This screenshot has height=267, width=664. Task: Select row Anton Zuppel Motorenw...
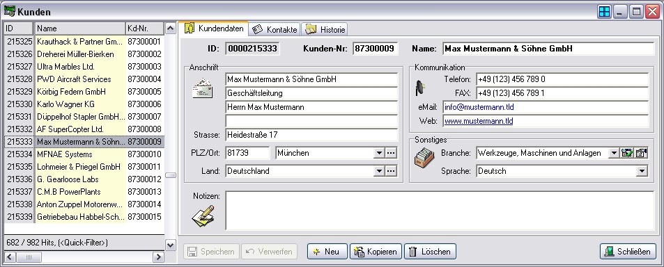[x=84, y=204]
